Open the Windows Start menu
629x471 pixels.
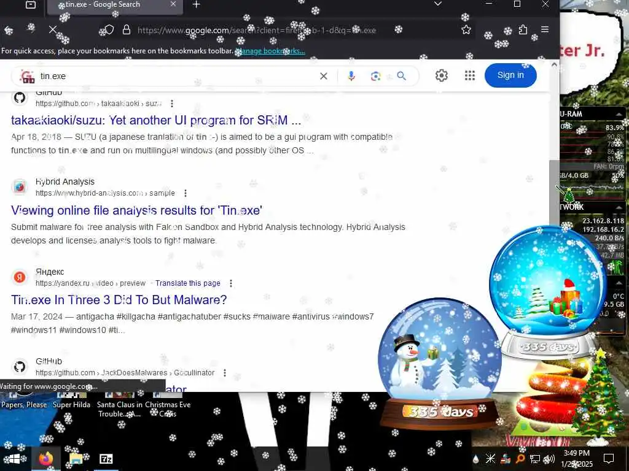14,459
